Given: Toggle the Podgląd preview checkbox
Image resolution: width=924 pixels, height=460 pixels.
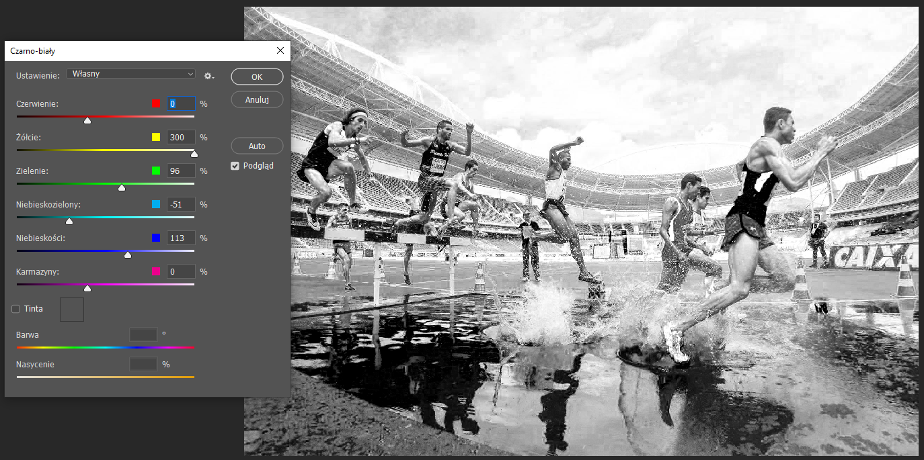Looking at the screenshot, I should point(235,166).
